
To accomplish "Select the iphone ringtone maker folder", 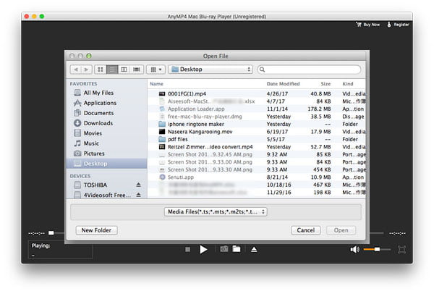I will [x=257, y=124].
